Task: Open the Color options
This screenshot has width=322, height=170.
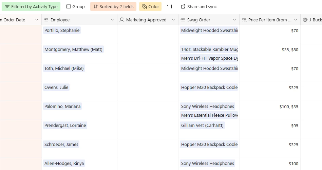Action: pyautogui.click(x=150, y=6)
